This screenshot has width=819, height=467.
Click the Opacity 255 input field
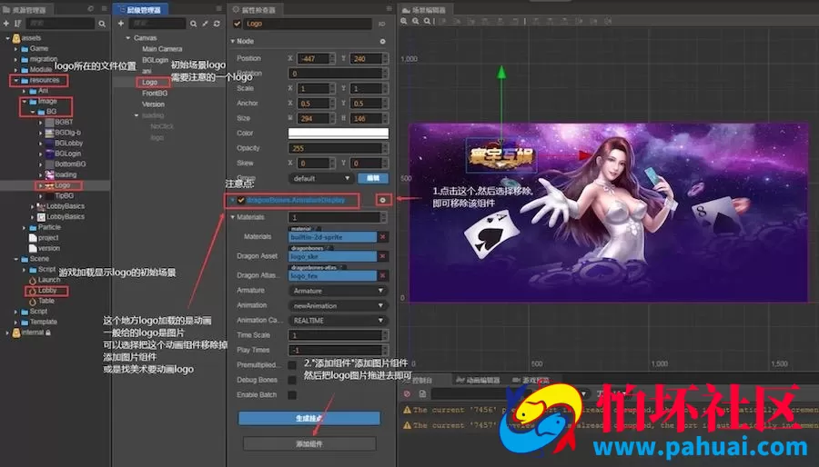(338, 148)
